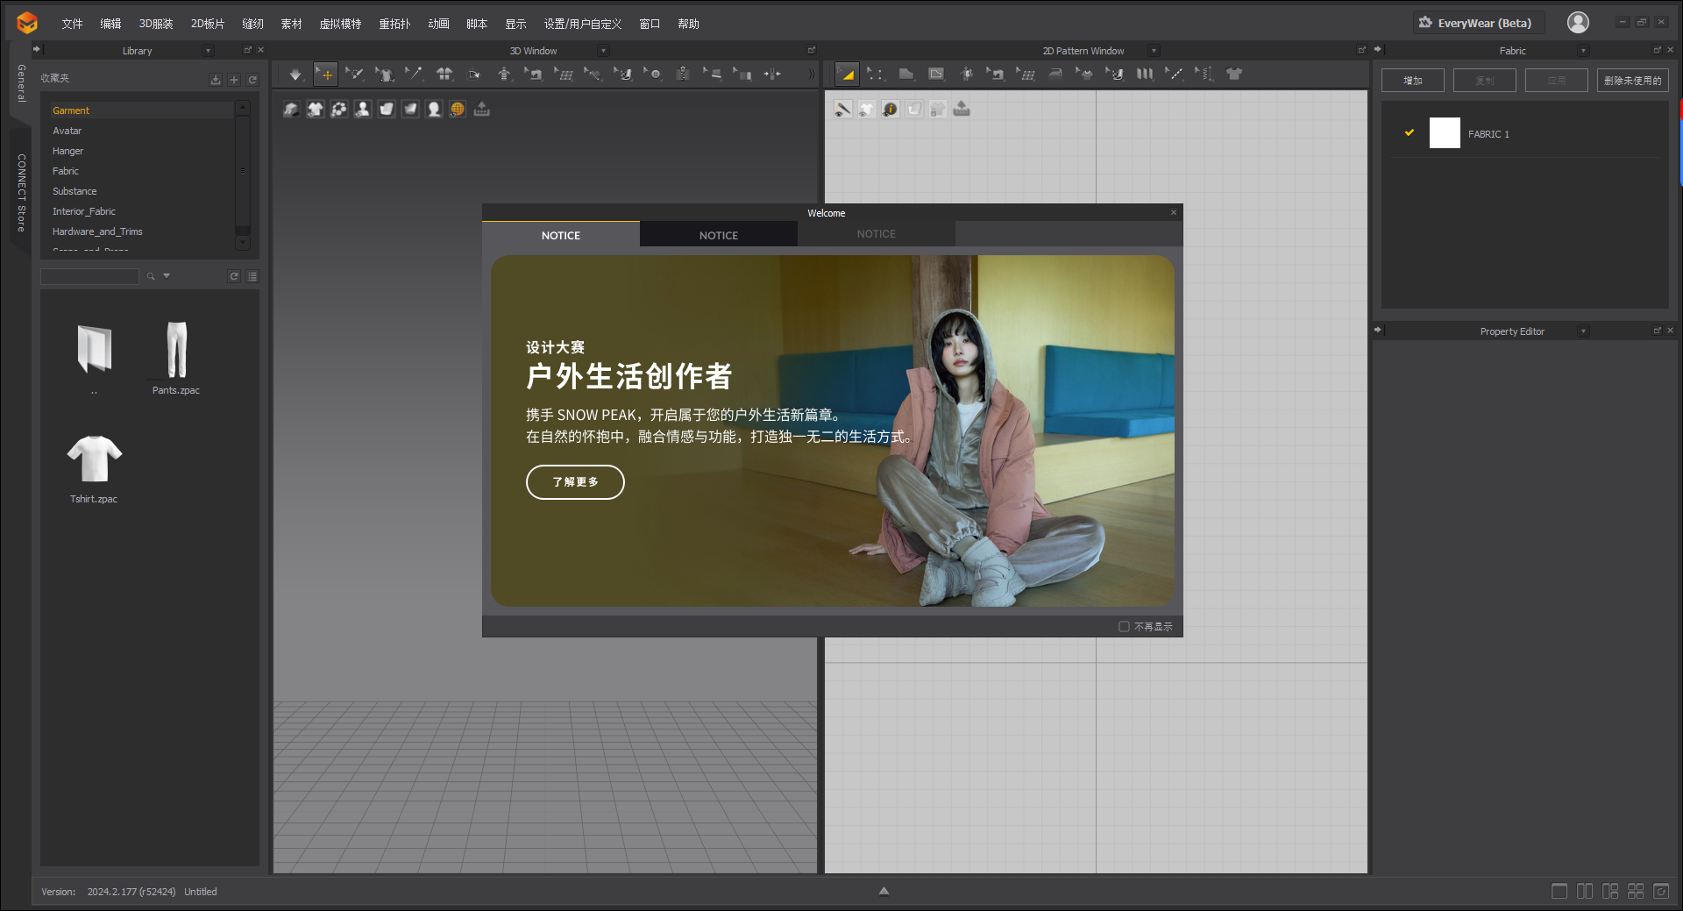
Task: Toggle show sewing lines in 2D window
Action: click(x=843, y=109)
